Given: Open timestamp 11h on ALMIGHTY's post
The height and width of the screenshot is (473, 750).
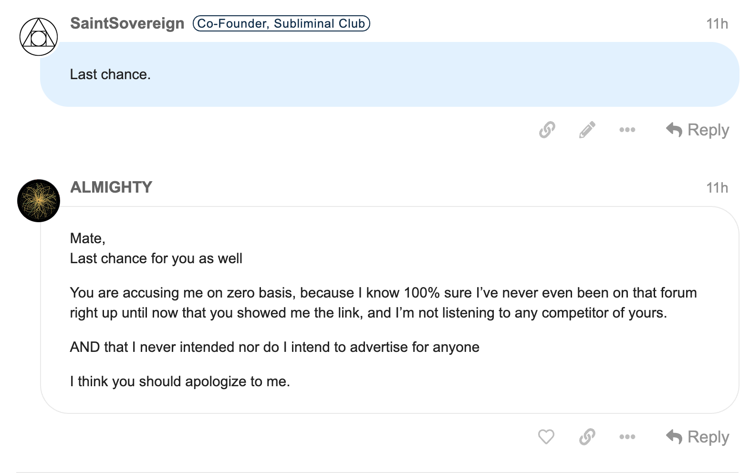Looking at the screenshot, I should pos(717,188).
